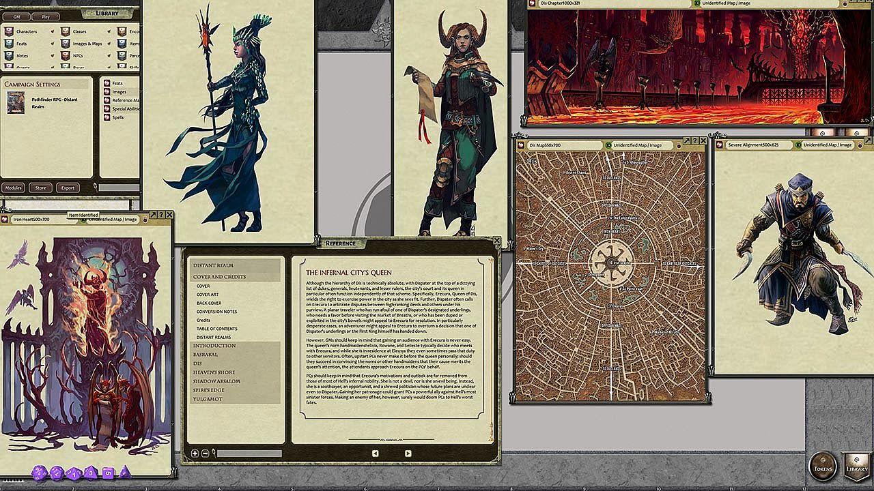Go to next page in Reference window
Image resolution: width=874 pixels, height=491 pixels.
point(408,453)
